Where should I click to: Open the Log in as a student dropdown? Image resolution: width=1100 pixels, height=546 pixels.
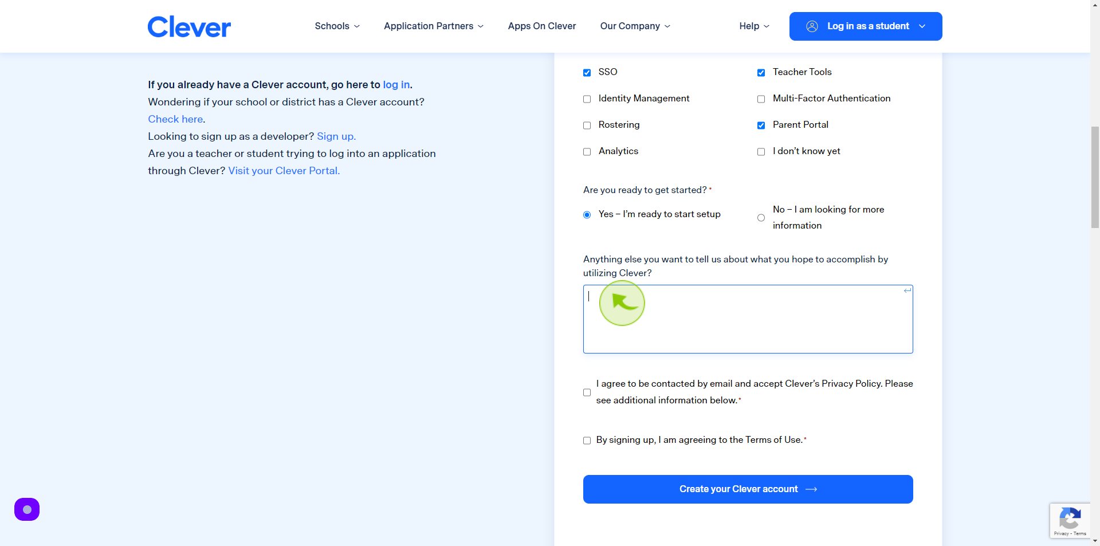(x=866, y=26)
